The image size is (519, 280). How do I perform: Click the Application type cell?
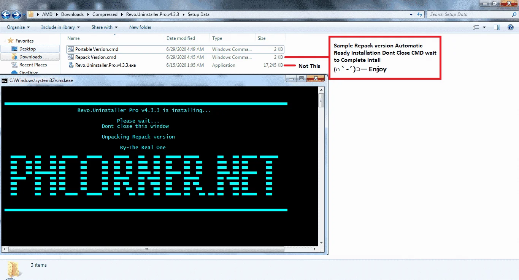pos(224,65)
